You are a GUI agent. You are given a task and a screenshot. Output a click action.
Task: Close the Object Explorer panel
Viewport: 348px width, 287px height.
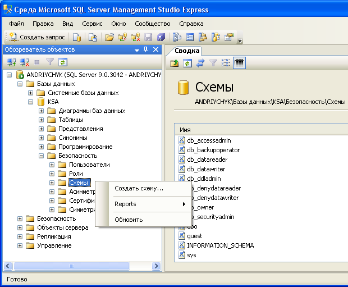pyautogui.click(x=156, y=49)
